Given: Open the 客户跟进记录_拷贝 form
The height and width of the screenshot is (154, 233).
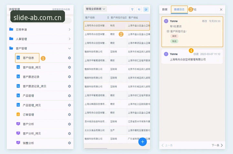Looking at the screenshot, I should click(x=35, y=86).
